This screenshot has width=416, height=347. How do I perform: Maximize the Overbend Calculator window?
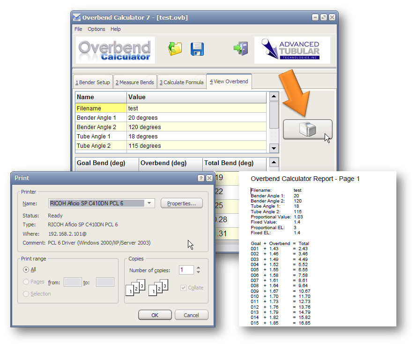pos(323,17)
